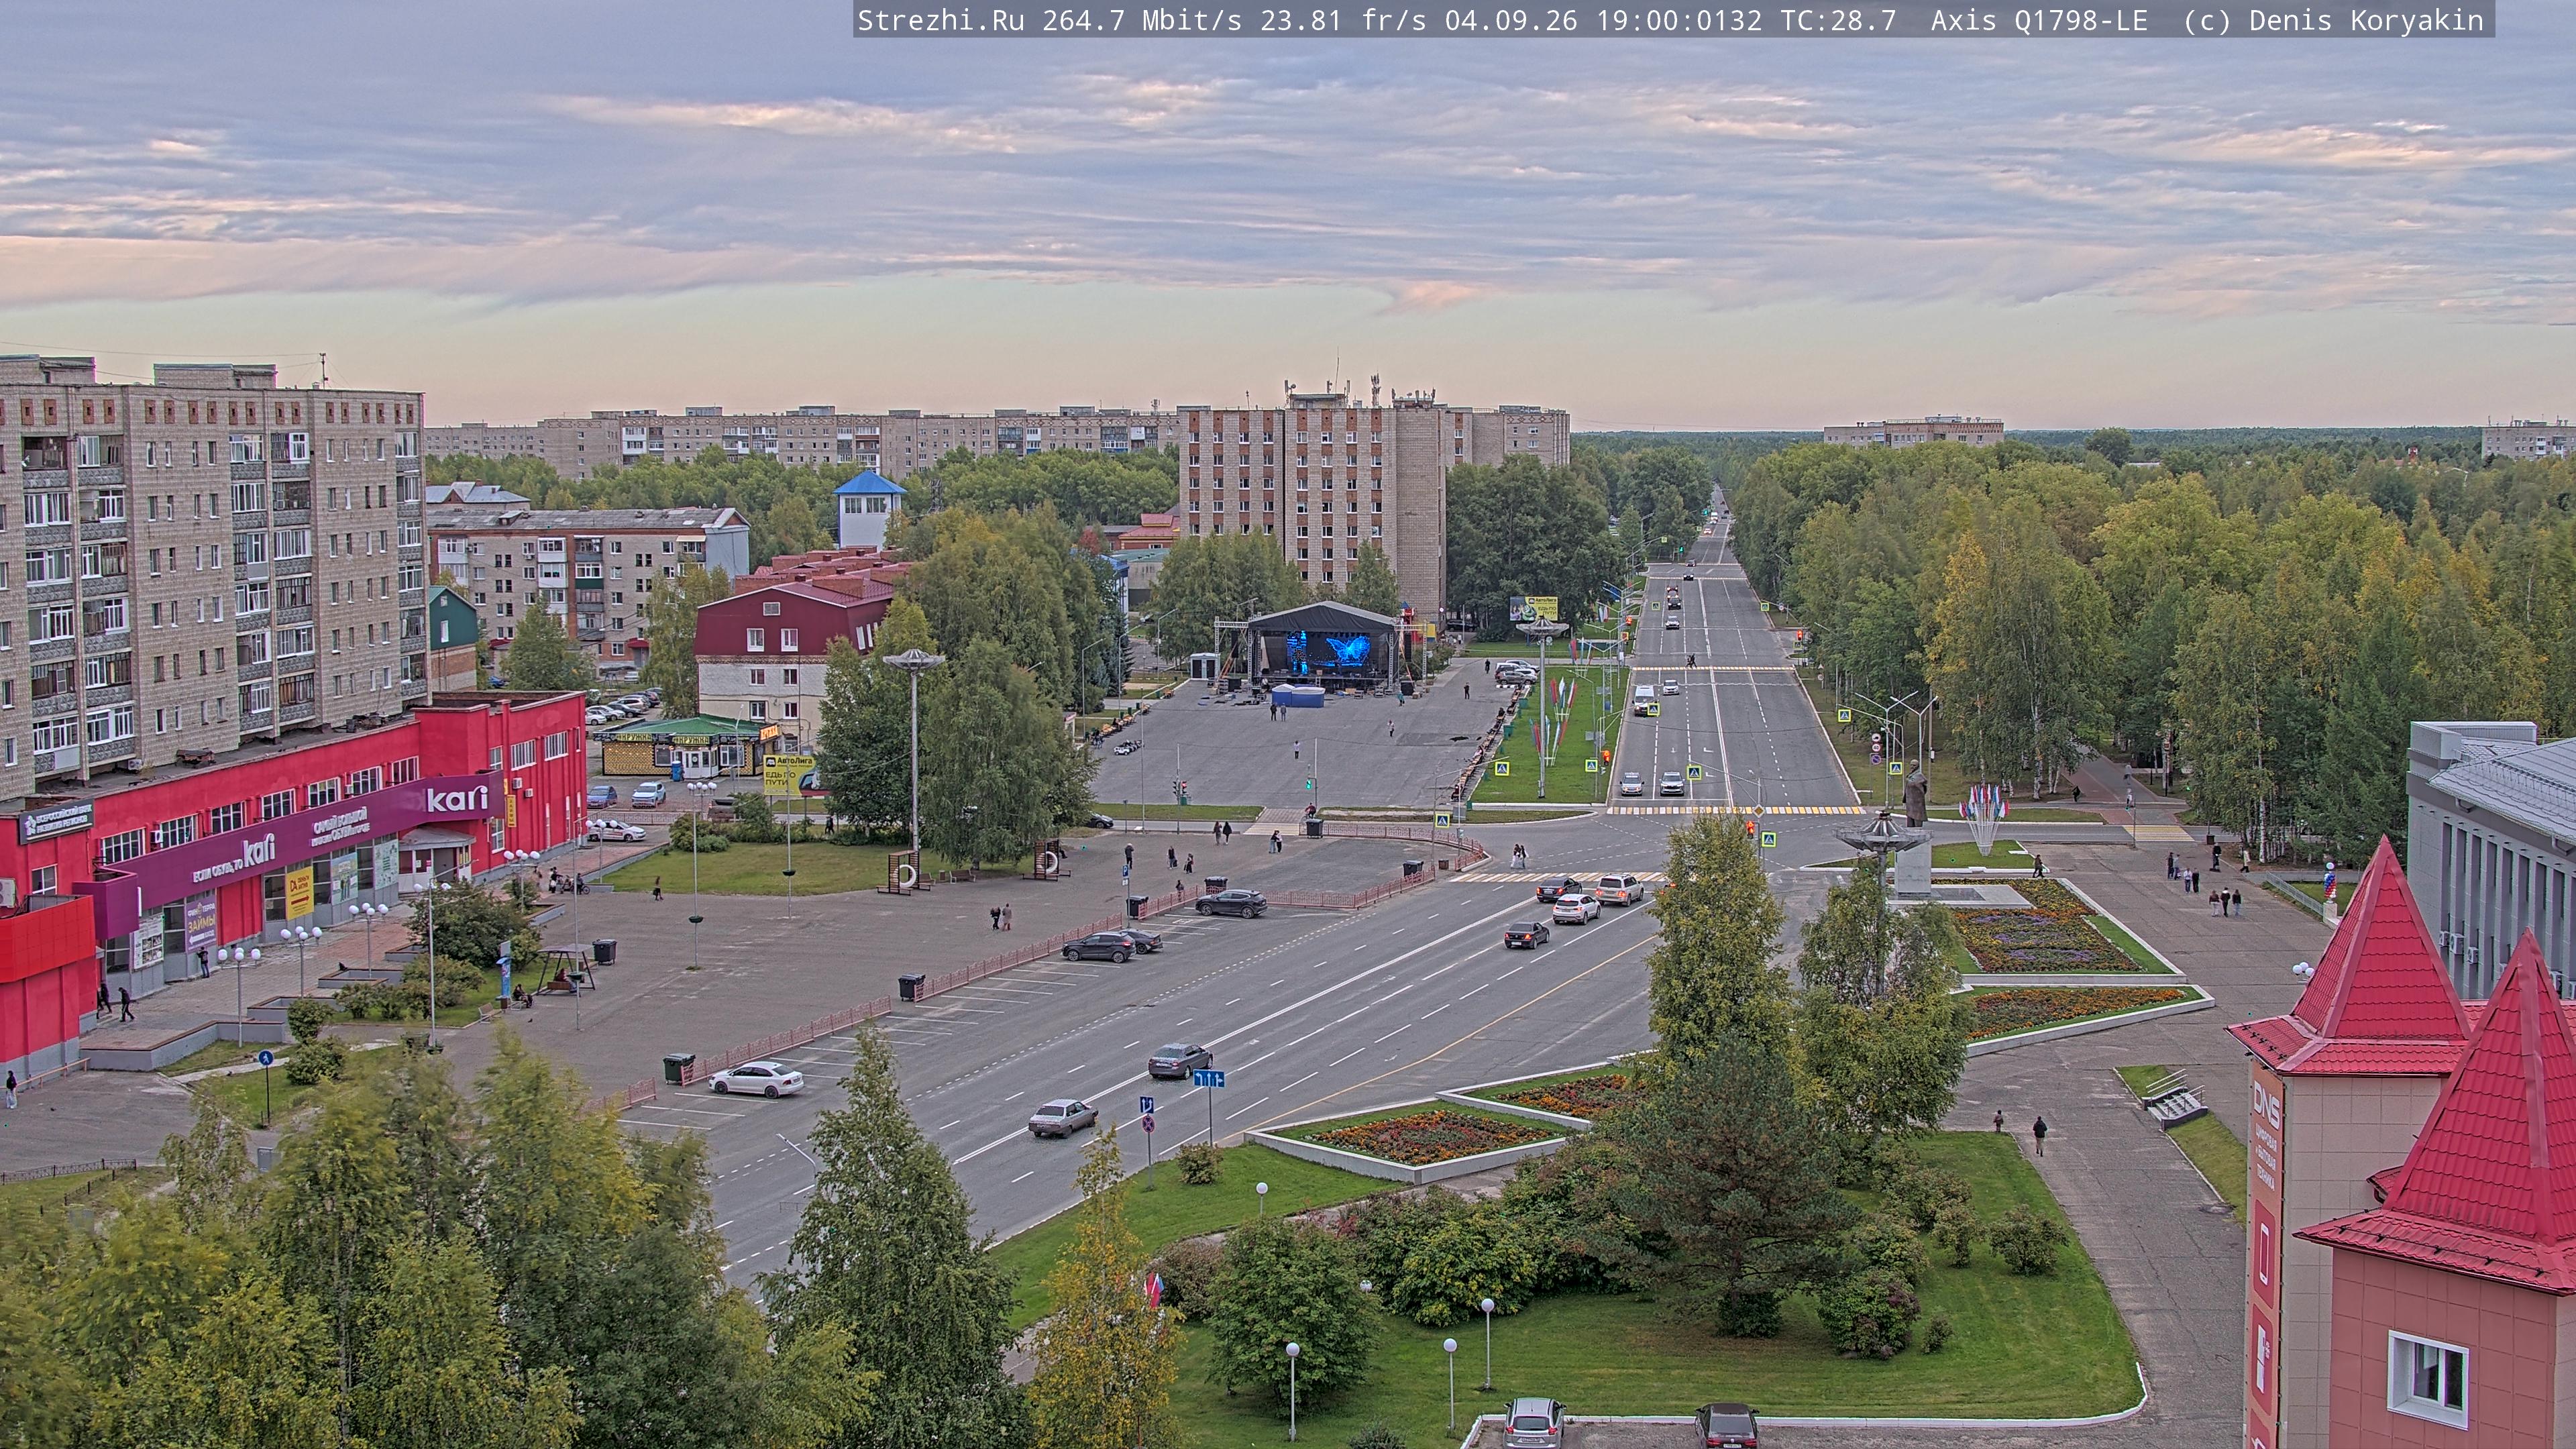This screenshot has width=2576, height=1449.
Task: Click the blue LED screen on stage
Action: pyautogui.click(x=1328, y=652)
